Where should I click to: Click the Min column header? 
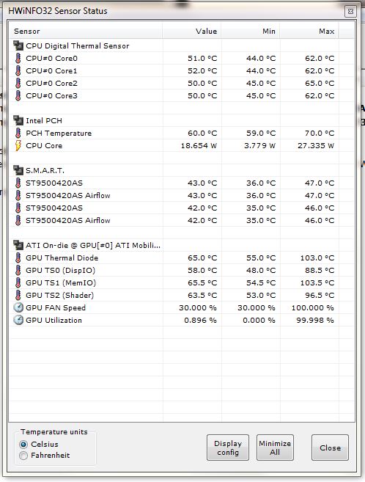(251, 32)
